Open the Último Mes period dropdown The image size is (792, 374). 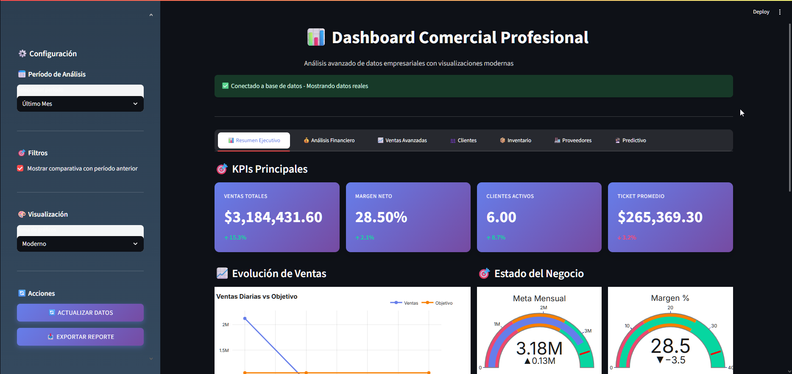coord(80,104)
